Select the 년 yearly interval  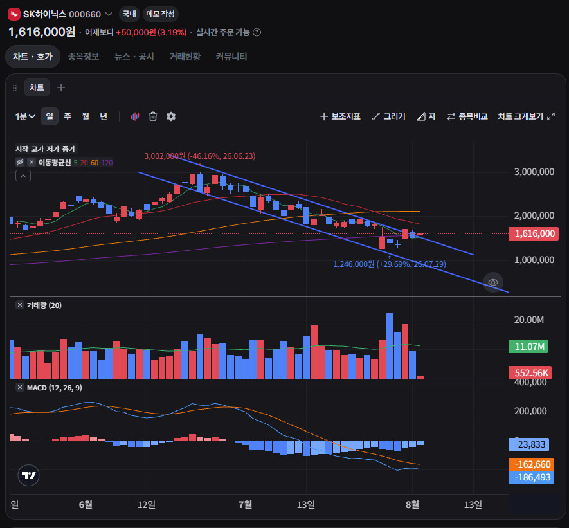click(104, 116)
